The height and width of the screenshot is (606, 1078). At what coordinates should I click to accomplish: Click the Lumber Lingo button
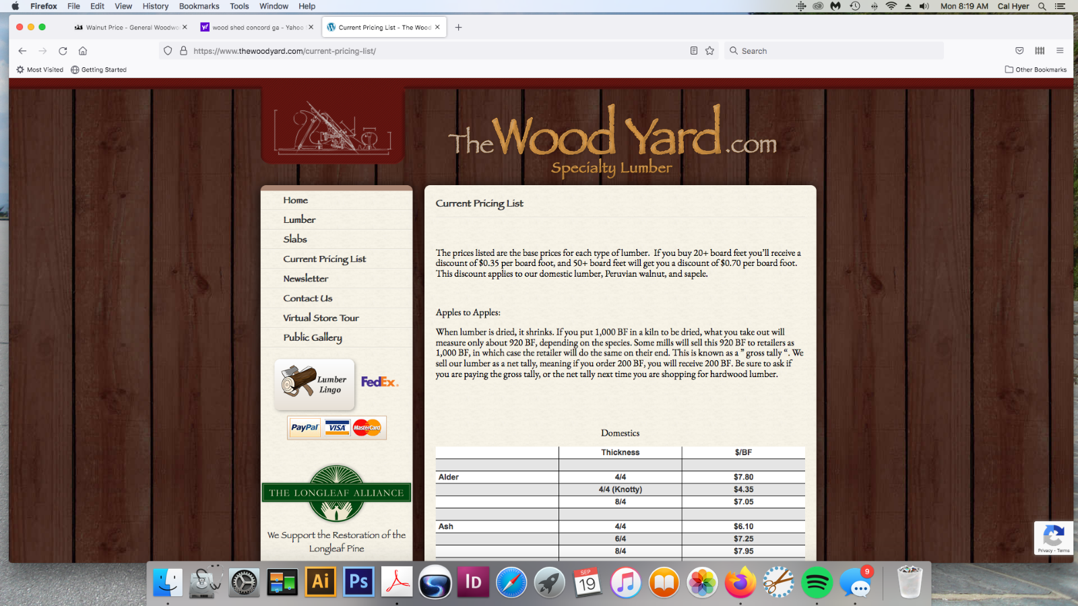coord(315,384)
